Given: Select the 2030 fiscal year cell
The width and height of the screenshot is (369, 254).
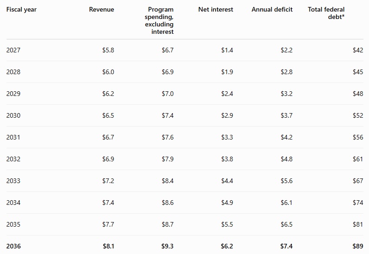Looking at the screenshot, I should click(x=13, y=115).
